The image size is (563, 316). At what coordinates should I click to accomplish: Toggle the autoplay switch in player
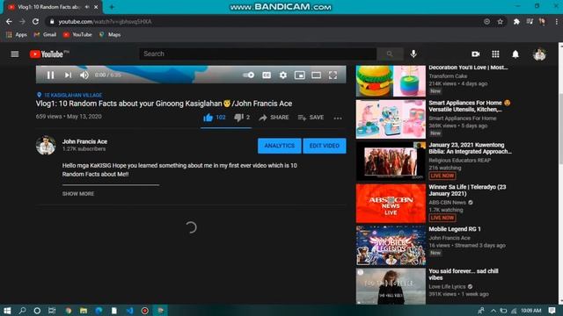click(248, 75)
